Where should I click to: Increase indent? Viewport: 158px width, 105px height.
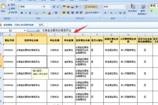point(81,13)
